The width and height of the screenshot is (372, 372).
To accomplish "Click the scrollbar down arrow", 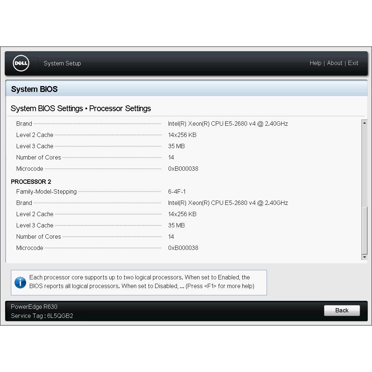I will click(364, 257).
